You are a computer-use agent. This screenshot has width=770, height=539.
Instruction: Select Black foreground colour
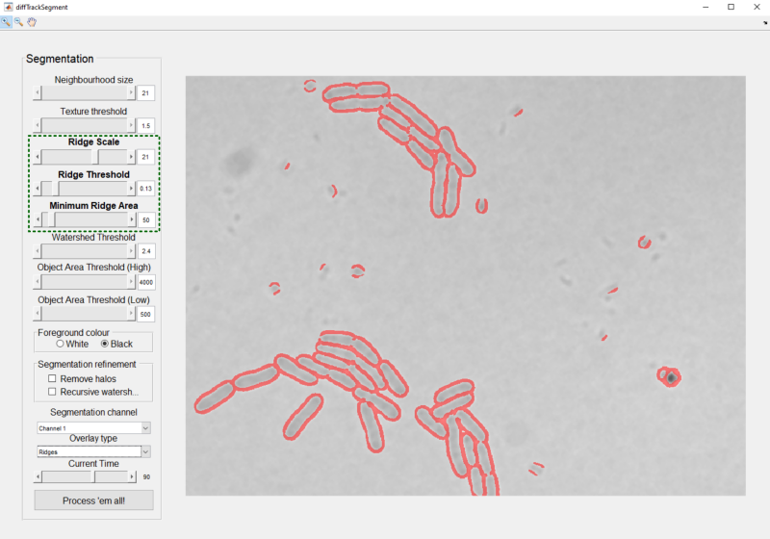point(105,344)
